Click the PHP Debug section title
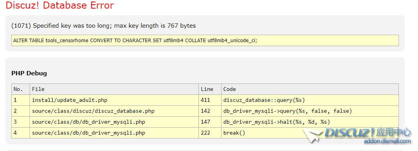Viewport: 418px width, 151px height. click(x=29, y=73)
